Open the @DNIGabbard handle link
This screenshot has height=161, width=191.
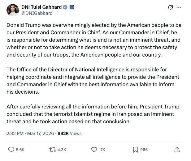37,13
